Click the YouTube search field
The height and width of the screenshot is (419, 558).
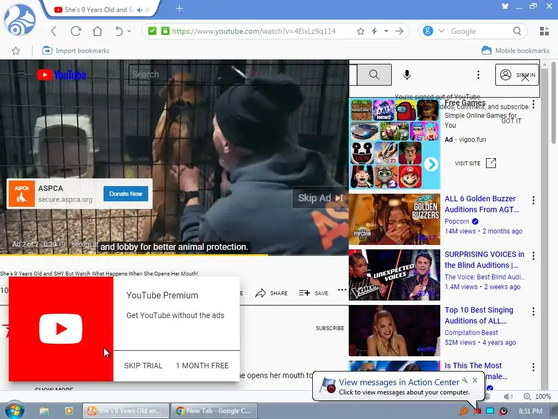pos(242,74)
